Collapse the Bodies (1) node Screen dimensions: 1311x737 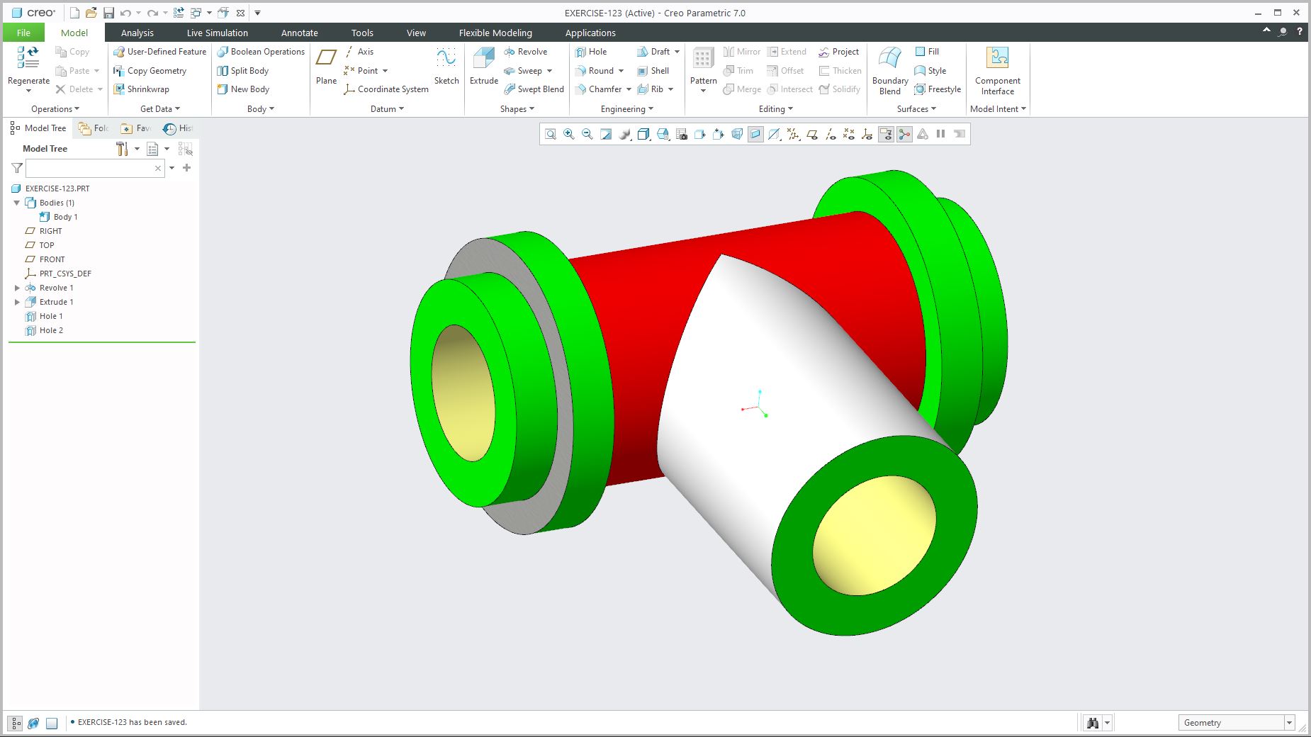tap(17, 203)
